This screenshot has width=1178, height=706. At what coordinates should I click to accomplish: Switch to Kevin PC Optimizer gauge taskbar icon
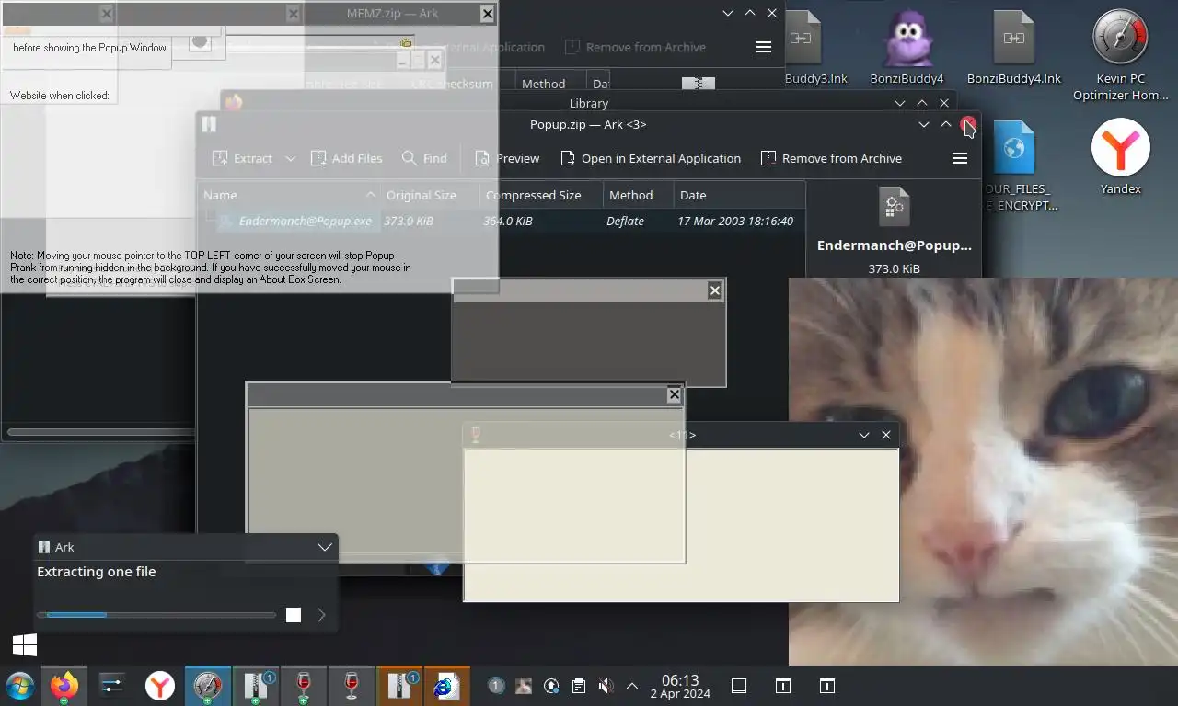point(207,686)
